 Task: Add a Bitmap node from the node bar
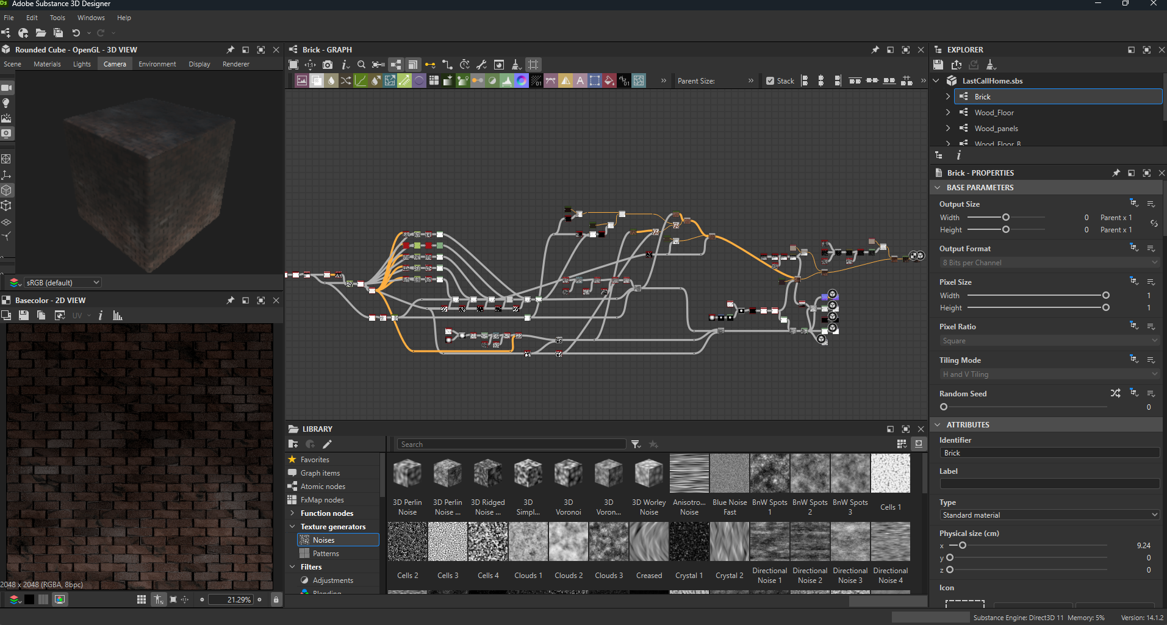coord(302,80)
